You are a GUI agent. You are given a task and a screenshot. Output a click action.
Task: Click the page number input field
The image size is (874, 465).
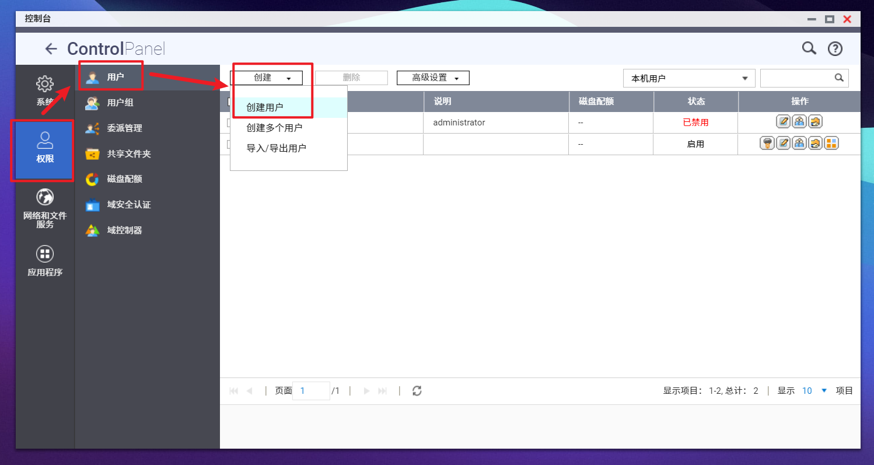click(311, 391)
